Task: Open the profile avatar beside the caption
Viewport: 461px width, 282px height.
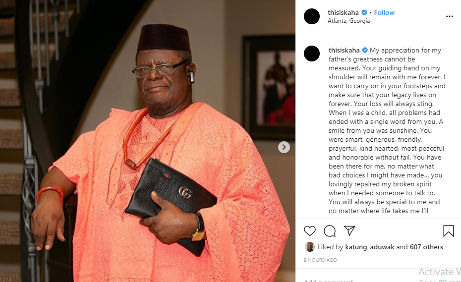Action: pos(312,54)
